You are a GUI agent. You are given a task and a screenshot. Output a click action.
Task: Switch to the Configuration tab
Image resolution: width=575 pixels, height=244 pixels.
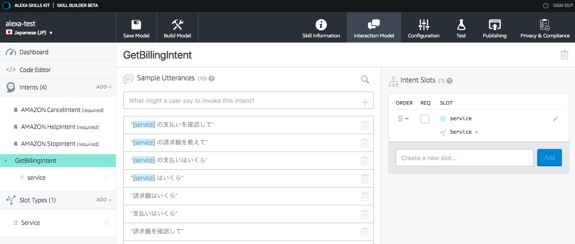click(x=424, y=25)
